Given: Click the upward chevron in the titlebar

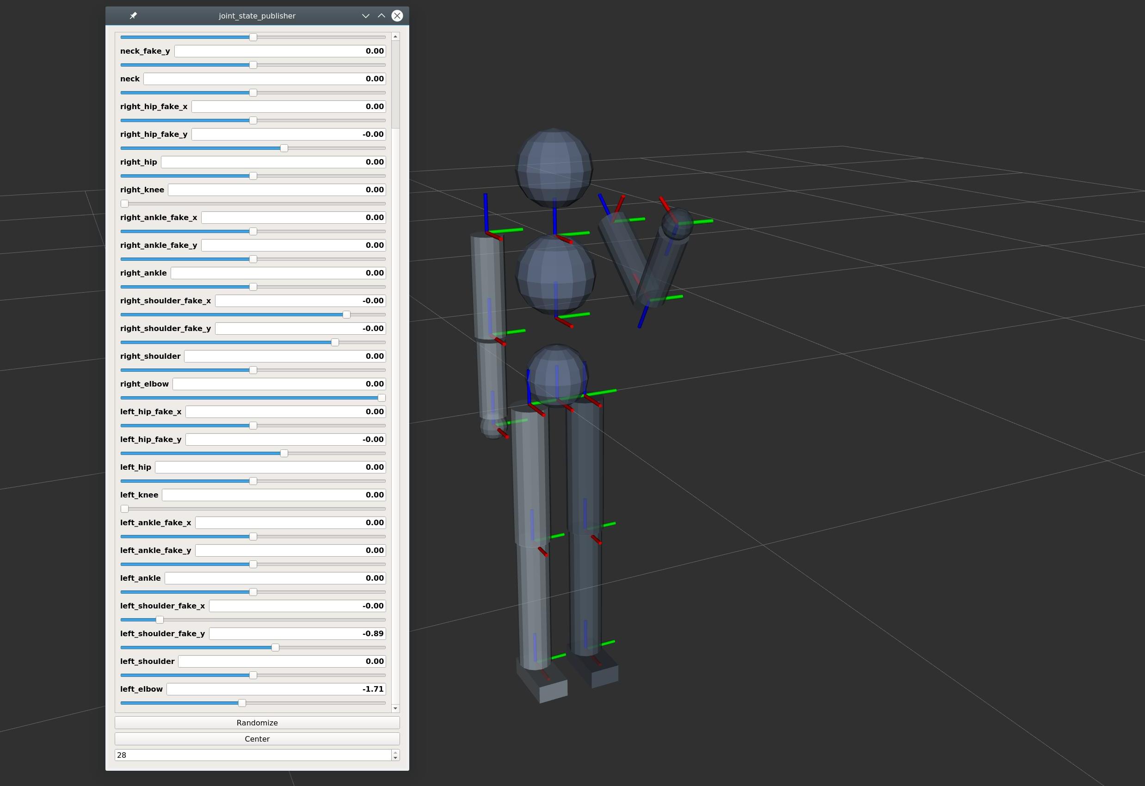Looking at the screenshot, I should 382,16.
